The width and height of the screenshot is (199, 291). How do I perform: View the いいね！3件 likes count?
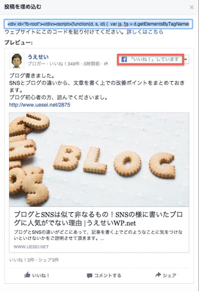pos(22,260)
